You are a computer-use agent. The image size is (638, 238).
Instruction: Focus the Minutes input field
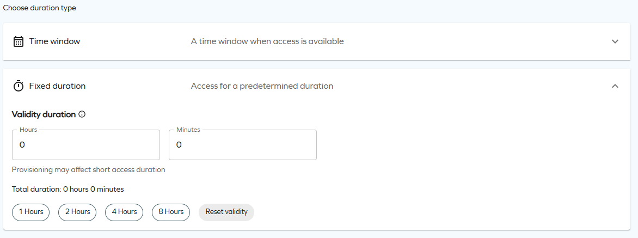(243, 145)
